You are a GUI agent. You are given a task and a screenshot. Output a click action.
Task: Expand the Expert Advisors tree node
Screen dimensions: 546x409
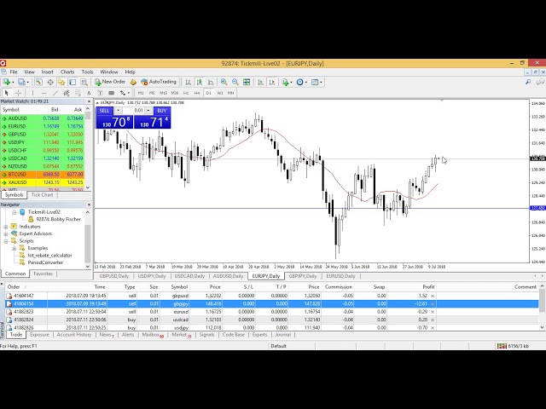coord(5,233)
